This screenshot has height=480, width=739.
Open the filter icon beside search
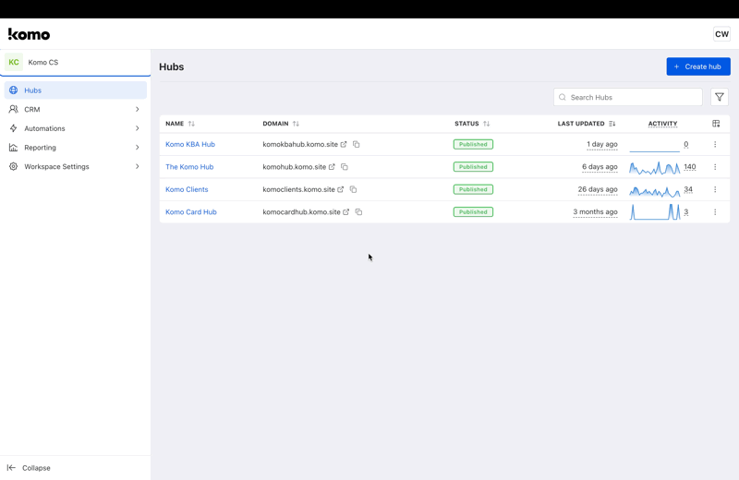click(720, 97)
